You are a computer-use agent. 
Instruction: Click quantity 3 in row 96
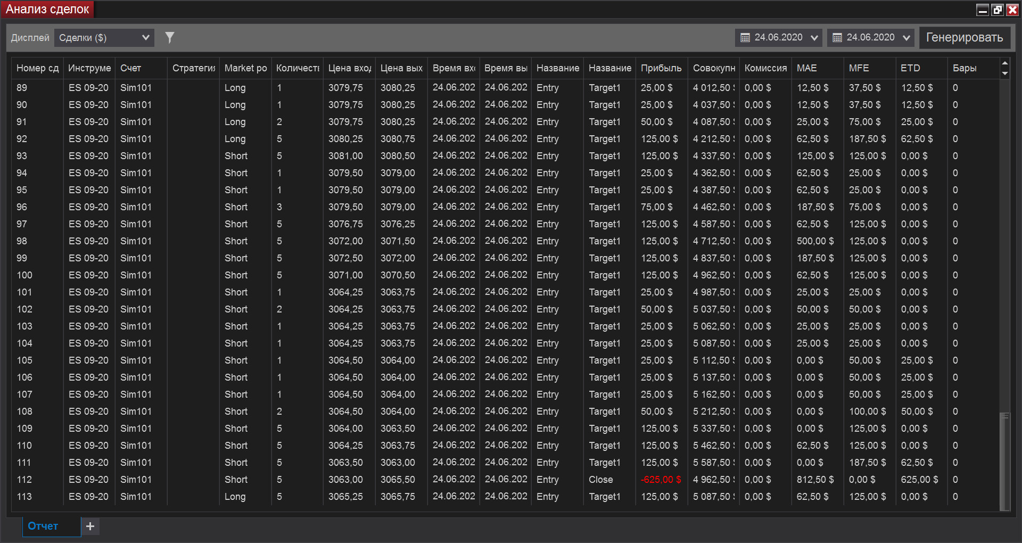pos(279,207)
